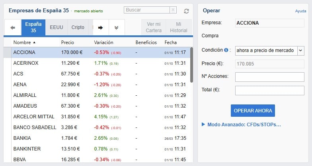This screenshot has height=166, width=312.
Task: Sort the list by the Nombre column
Action: click(x=24, y=42)
